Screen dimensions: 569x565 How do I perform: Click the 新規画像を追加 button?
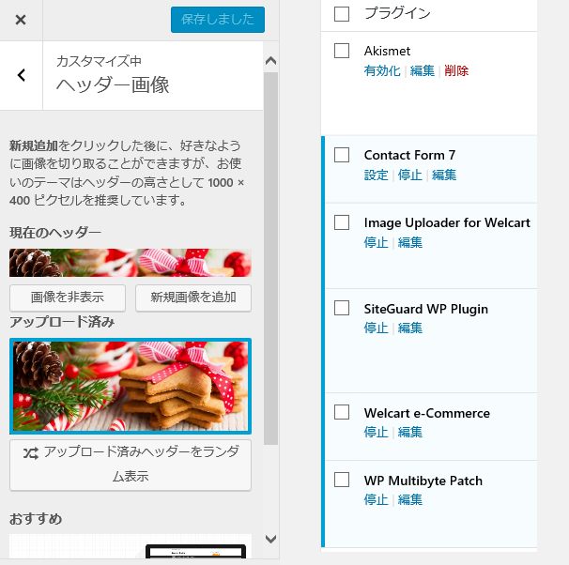point(193,298)
